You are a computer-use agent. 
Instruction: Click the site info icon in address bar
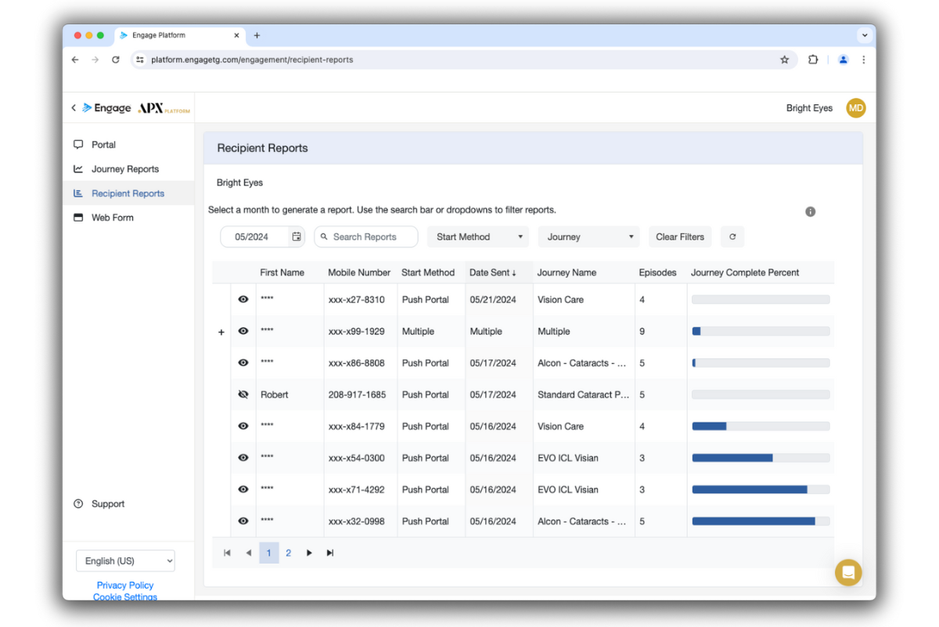click(140, 59)
